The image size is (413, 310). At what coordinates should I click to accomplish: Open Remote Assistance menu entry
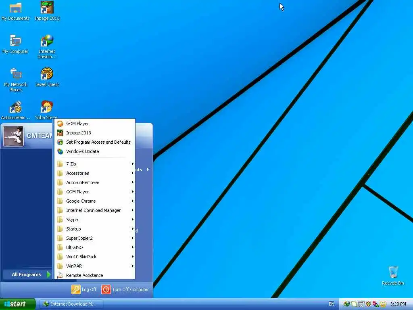(x=95, y=275)
